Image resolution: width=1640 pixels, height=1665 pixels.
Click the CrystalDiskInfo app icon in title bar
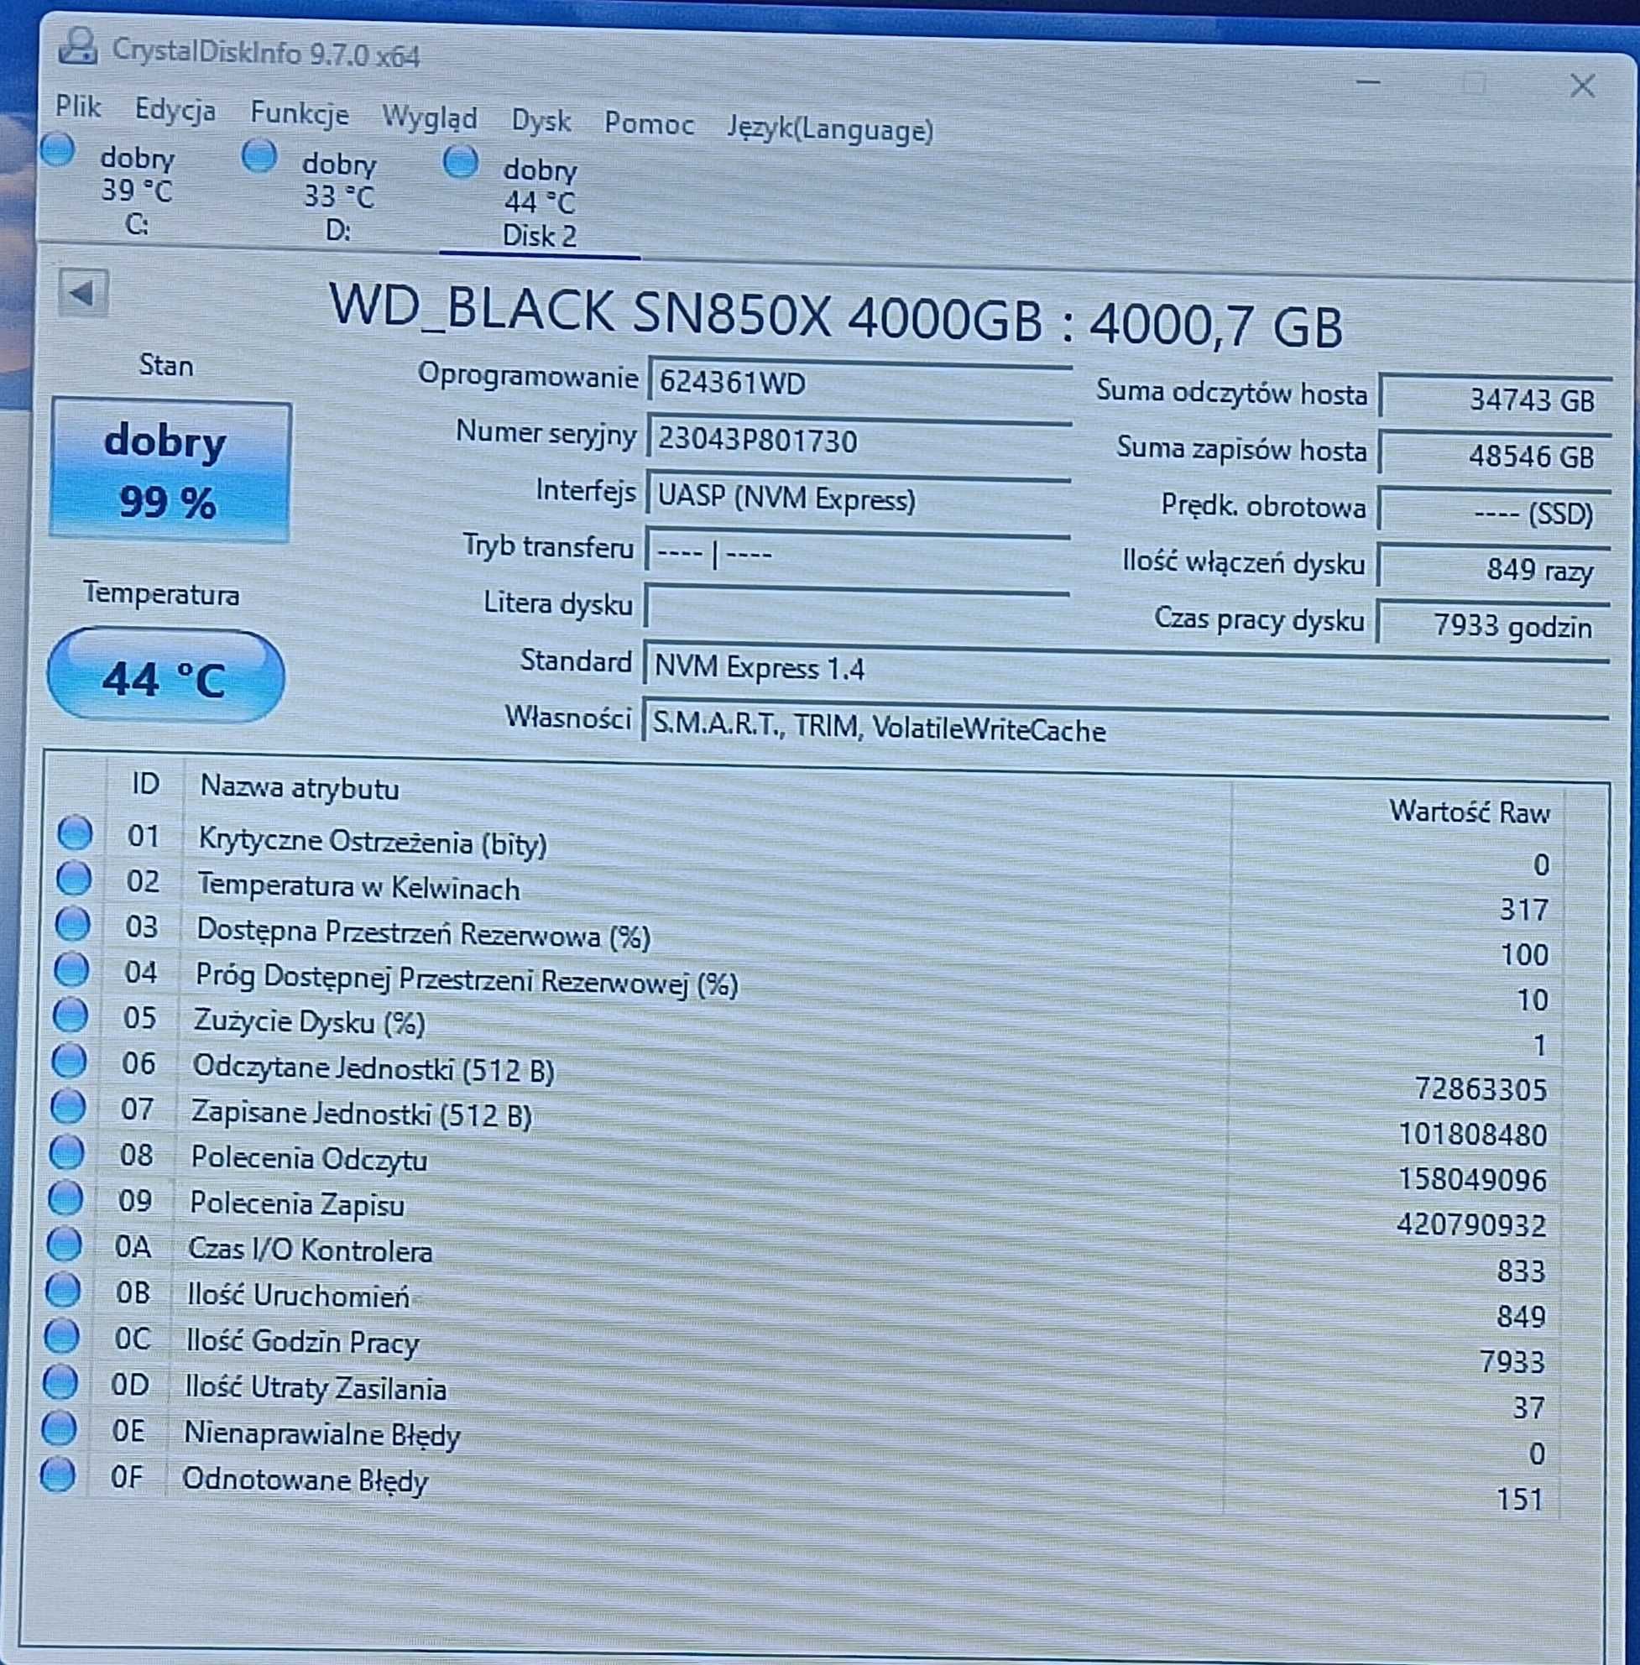coord(77,46)
